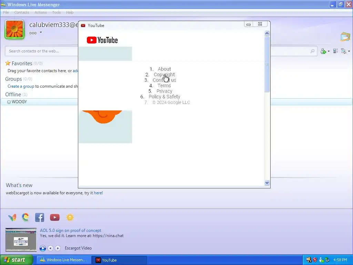Click the Windows Start button
This screenshot has width=353, height=265.
coord(16,260)
